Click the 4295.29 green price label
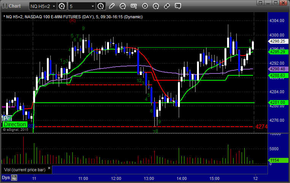 click(278, 52)
